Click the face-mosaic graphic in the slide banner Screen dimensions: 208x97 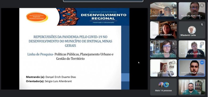[x=68, y=17]
